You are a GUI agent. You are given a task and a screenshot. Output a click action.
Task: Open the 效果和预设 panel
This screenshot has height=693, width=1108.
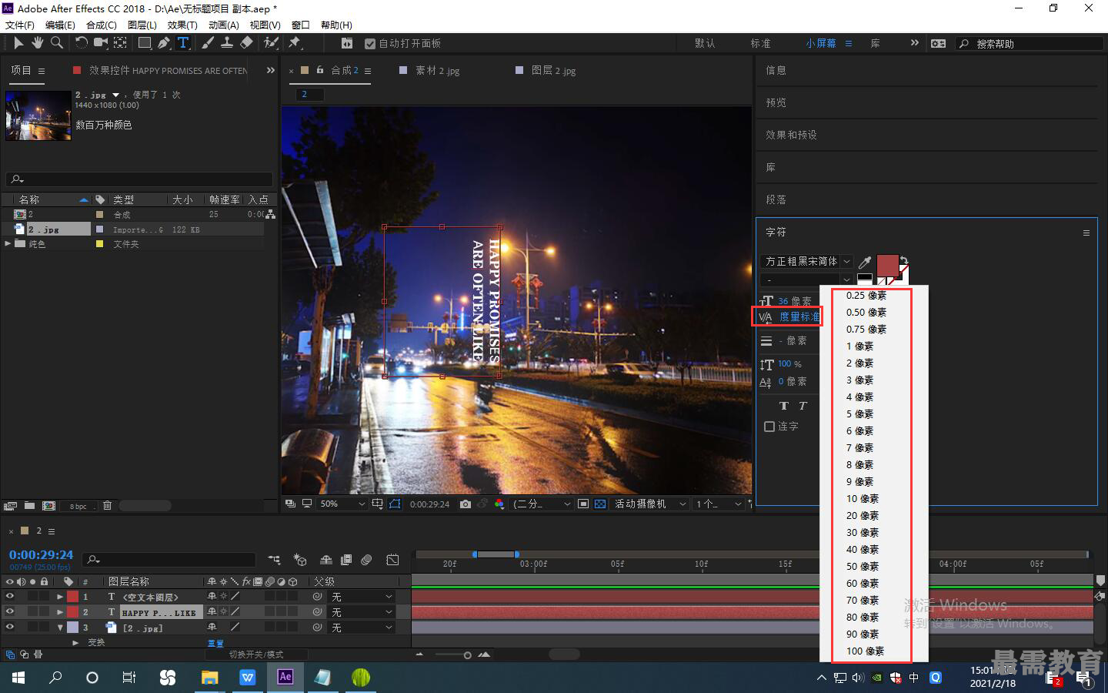coord(791,135)
